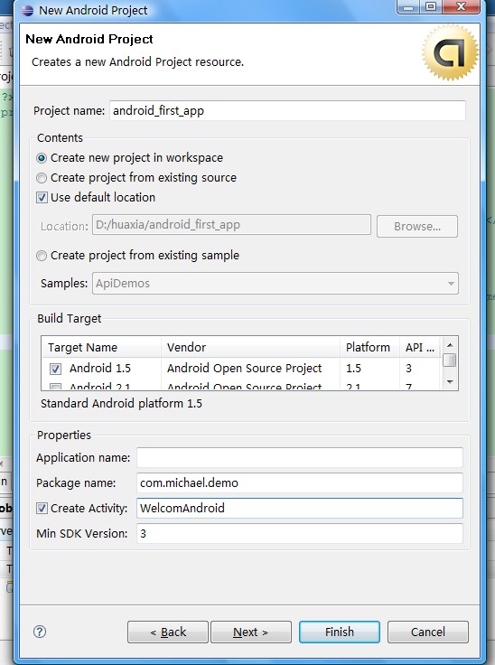Click the Finish button
Image resolution: width=495 pixels, height=665 pixels.
(340, 632)
